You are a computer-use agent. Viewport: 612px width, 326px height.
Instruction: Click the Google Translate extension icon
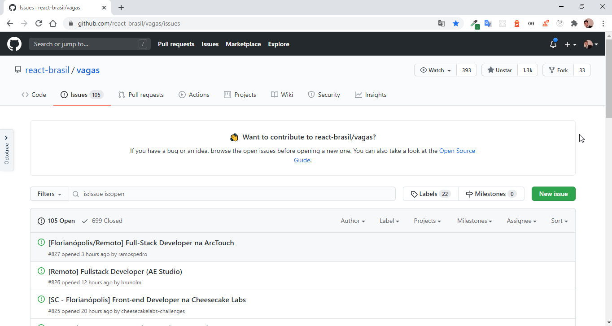[x=488, y=23]
